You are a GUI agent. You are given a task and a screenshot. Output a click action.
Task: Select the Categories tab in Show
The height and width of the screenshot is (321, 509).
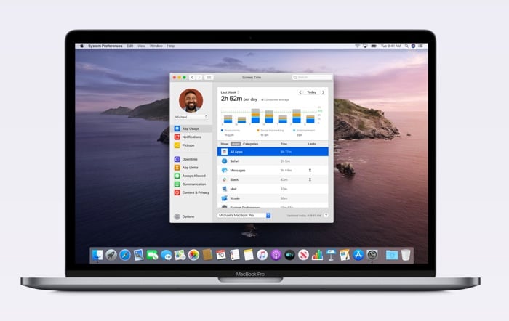pos(250,144)
